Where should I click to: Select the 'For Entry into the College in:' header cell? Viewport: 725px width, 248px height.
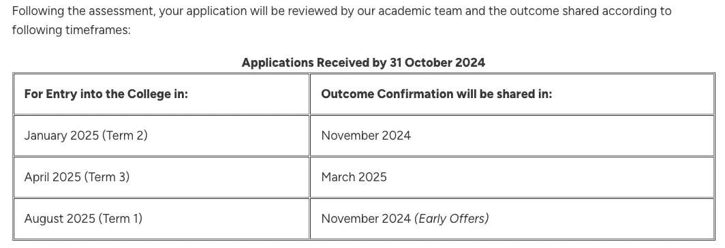click(x=161, y=94)
